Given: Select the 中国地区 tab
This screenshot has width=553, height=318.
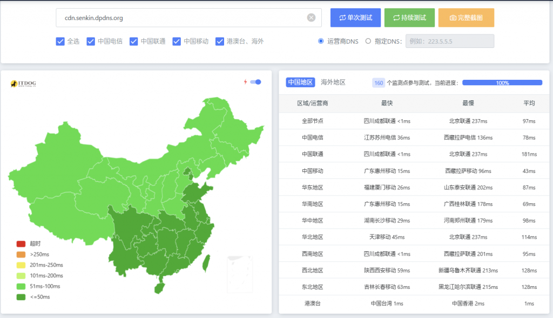Looking at the screenshot, I should click(300, 82).
